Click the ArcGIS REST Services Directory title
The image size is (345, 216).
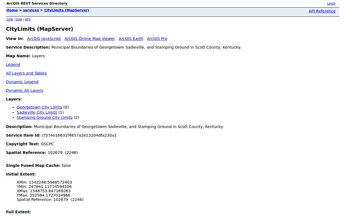[x=37, y=4]
